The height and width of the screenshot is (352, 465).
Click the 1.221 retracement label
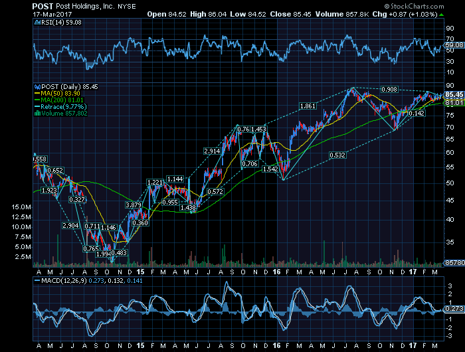[155, 183]
